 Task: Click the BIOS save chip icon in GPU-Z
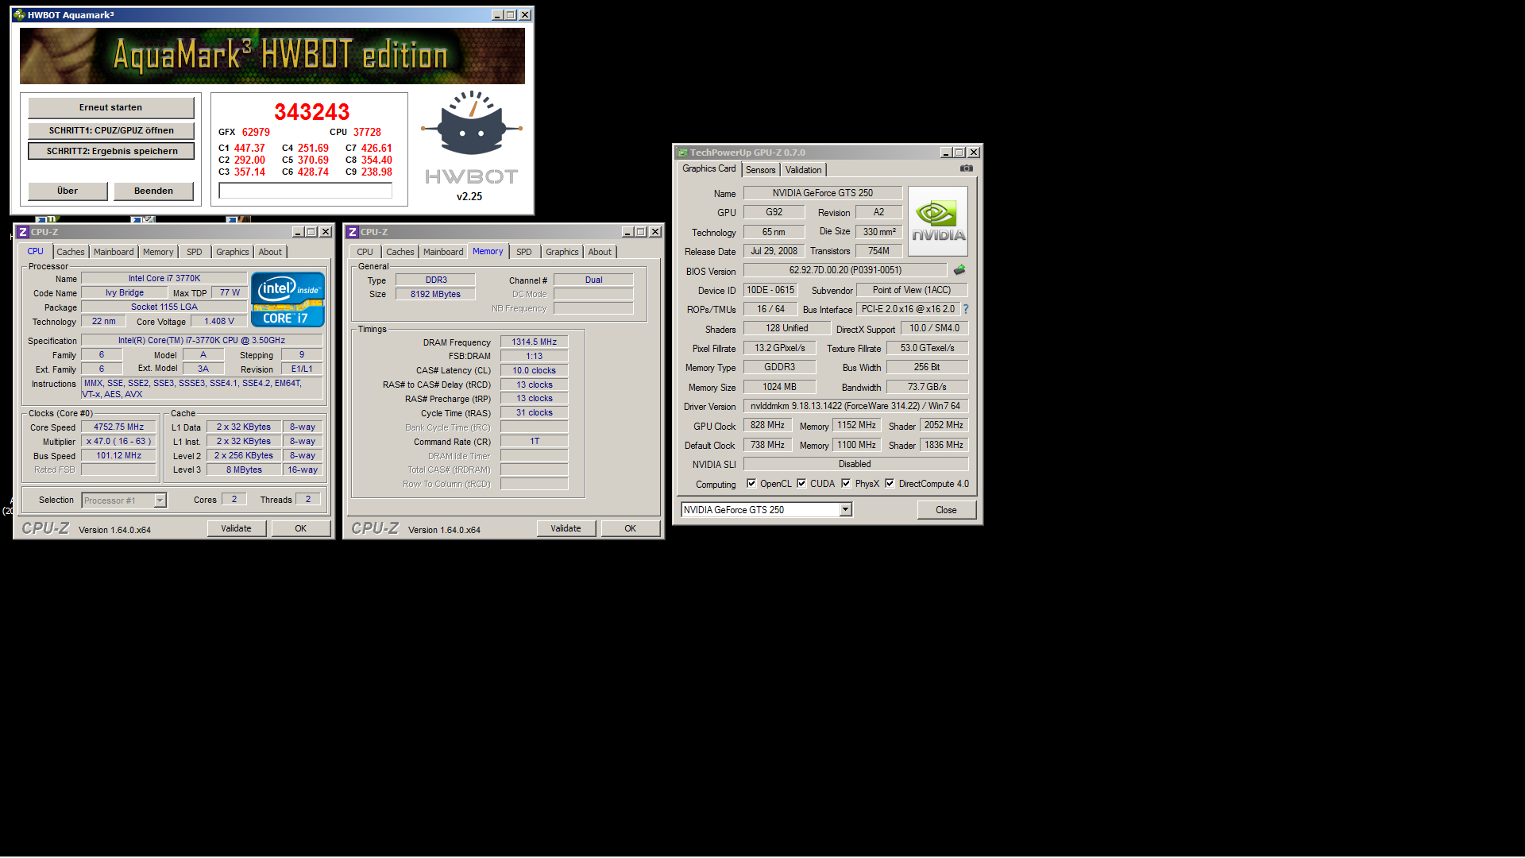tap(959, 270)
